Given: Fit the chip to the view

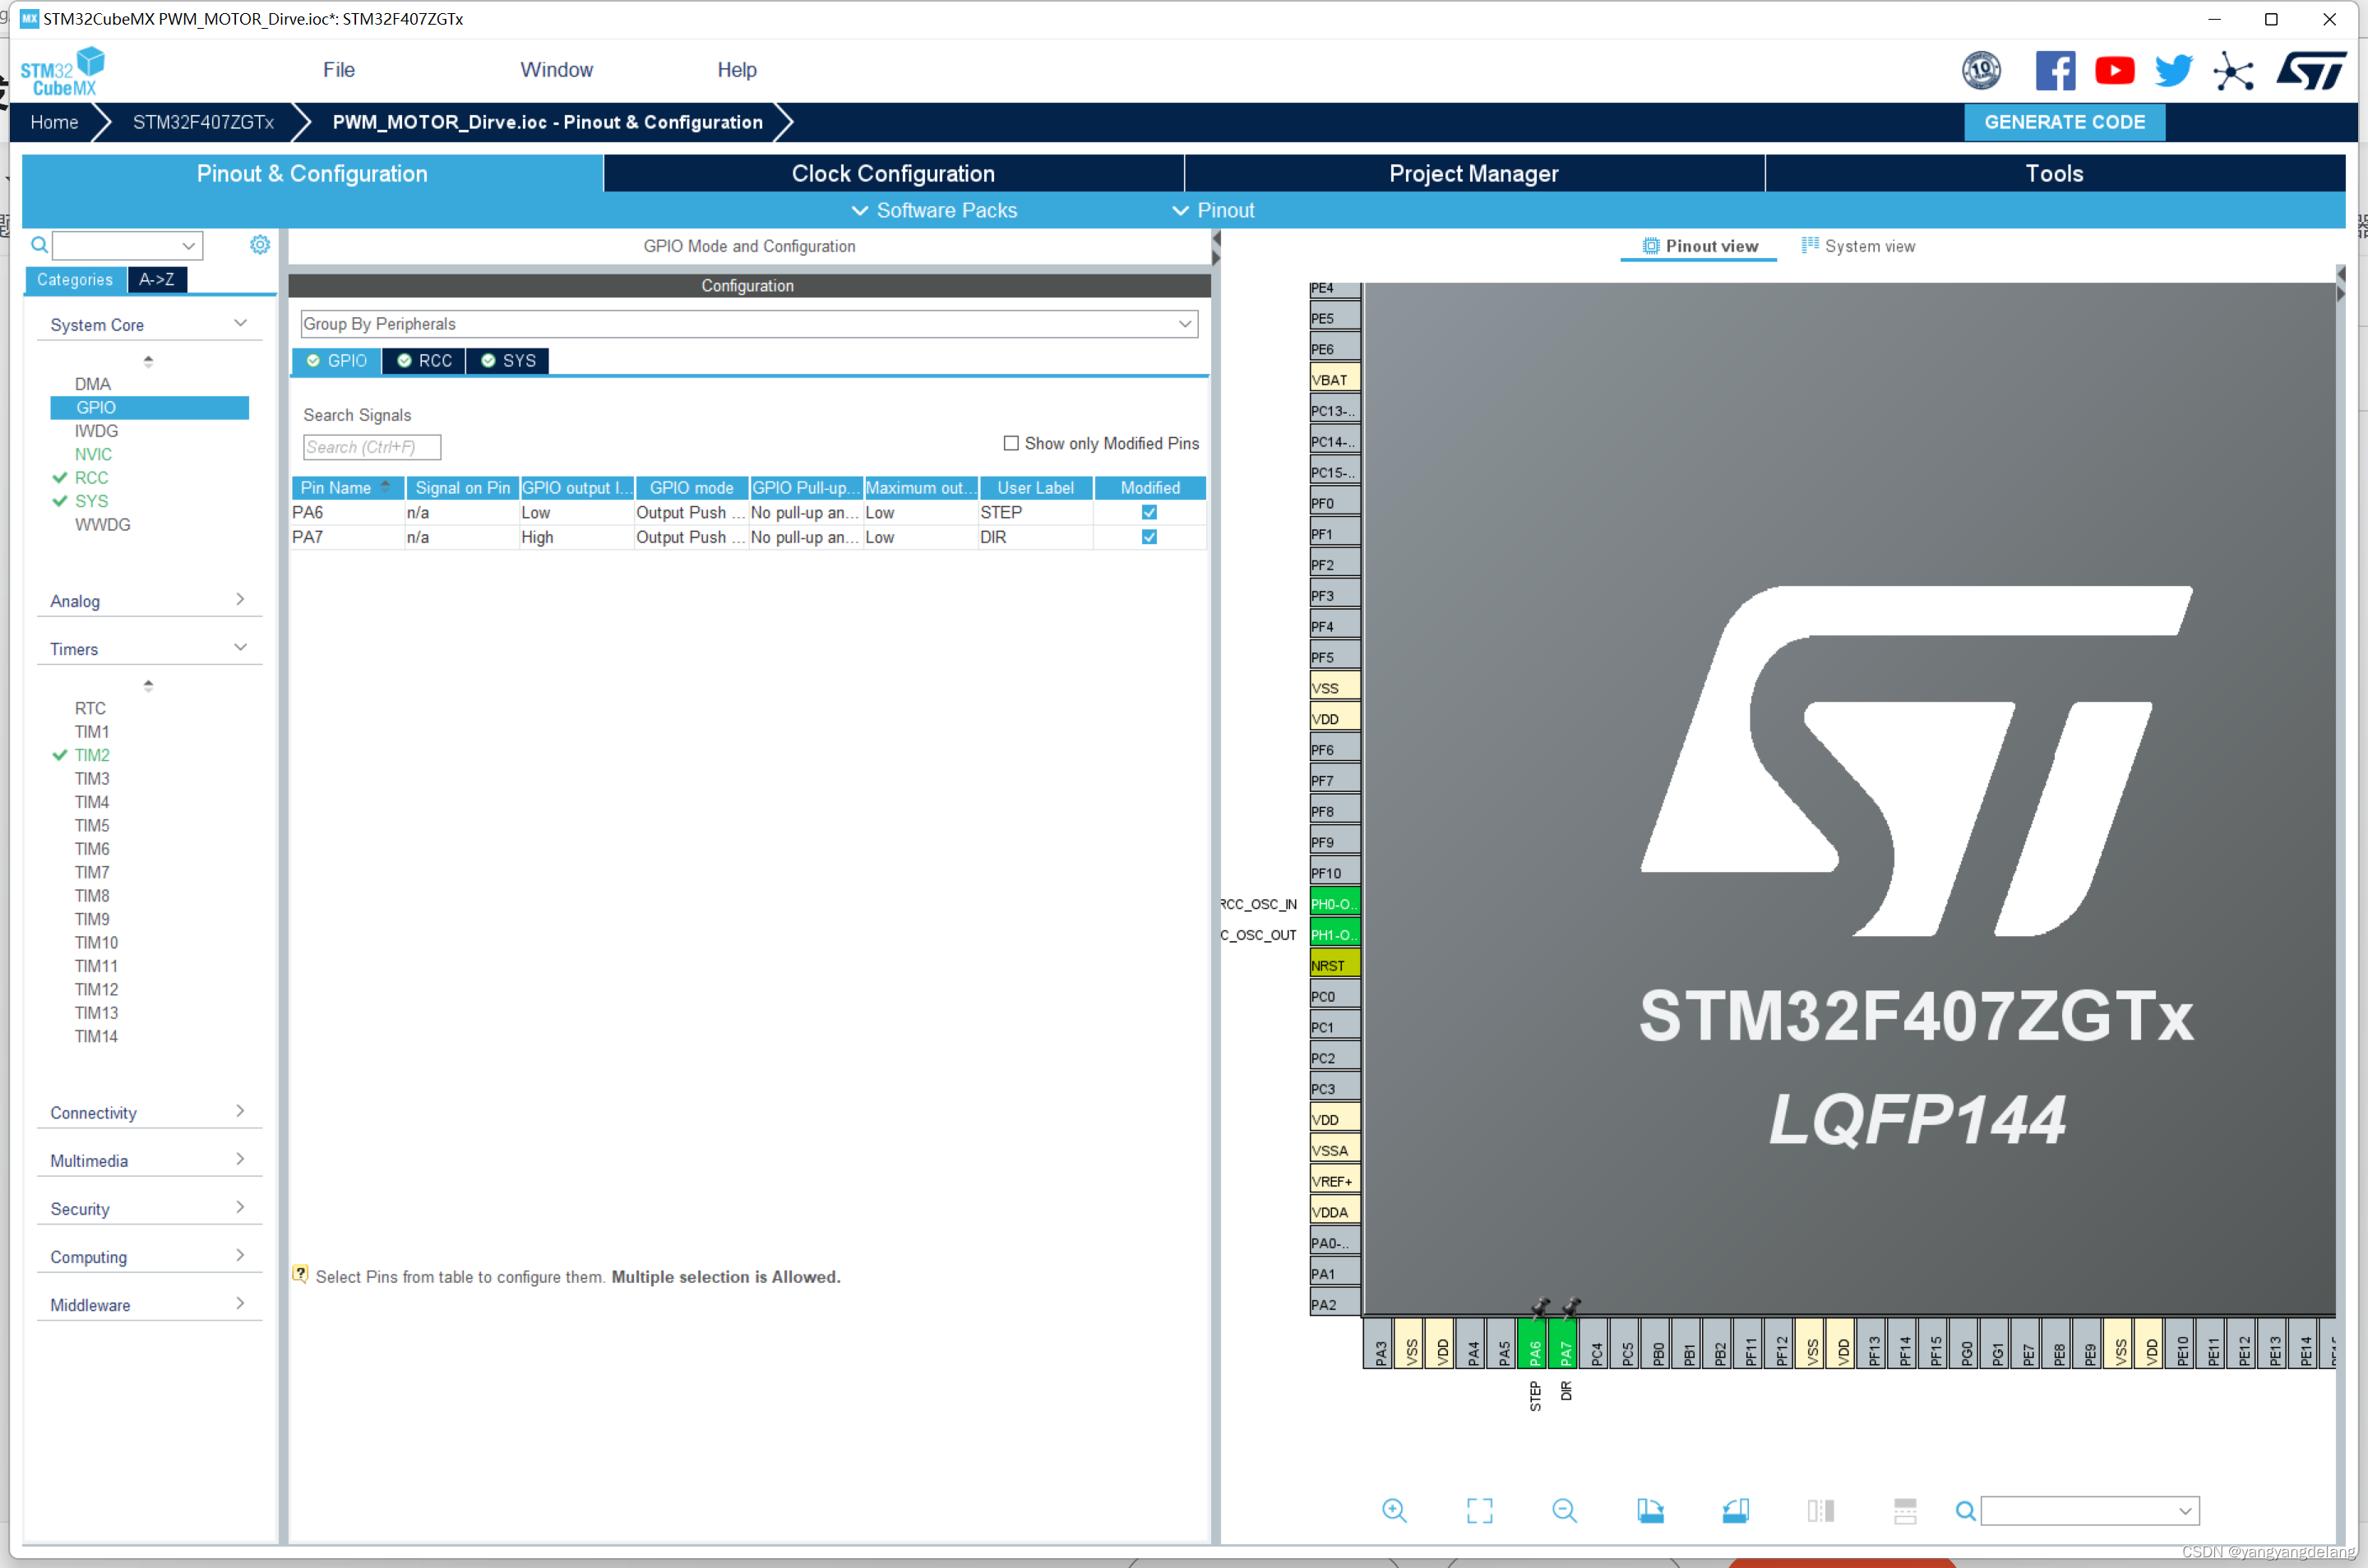Looking at the screenshot, I should pos(1480,1511).
